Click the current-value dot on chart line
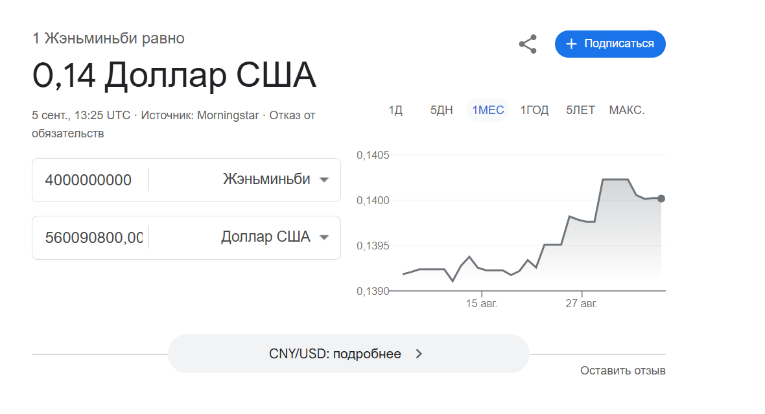This screenshot has width=765, height=414. click(x=661, y=198)
